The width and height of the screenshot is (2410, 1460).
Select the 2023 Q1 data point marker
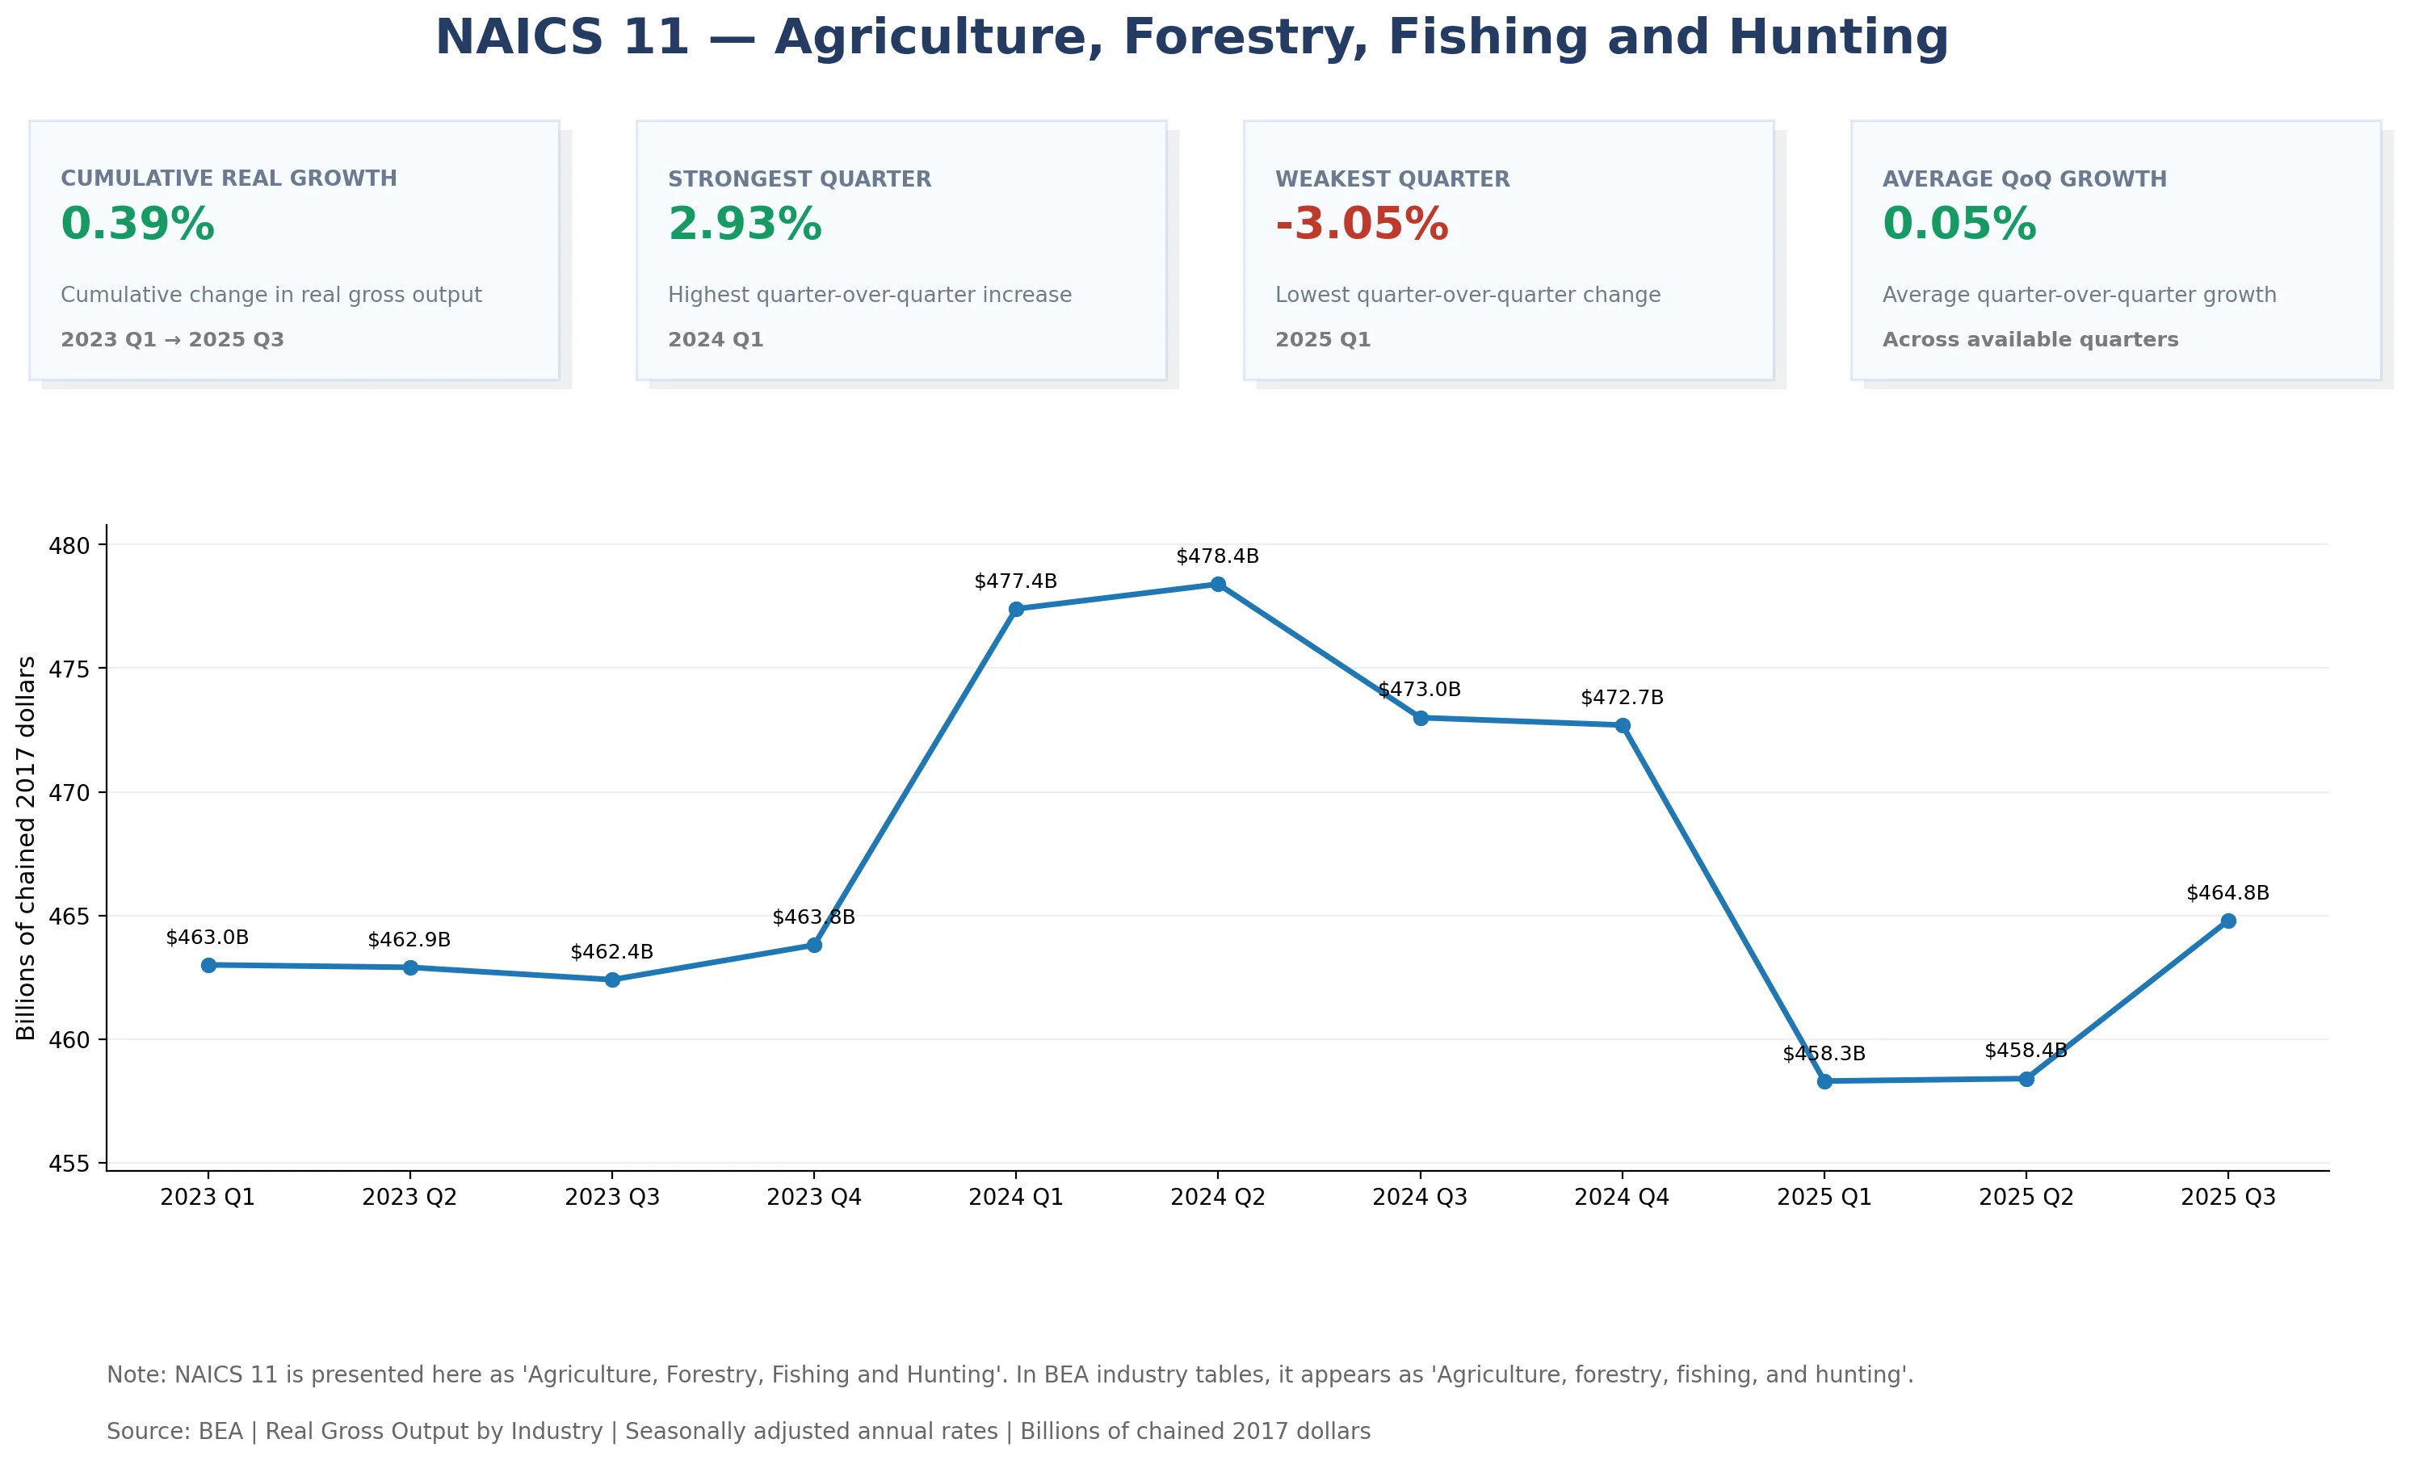[208, 965]
